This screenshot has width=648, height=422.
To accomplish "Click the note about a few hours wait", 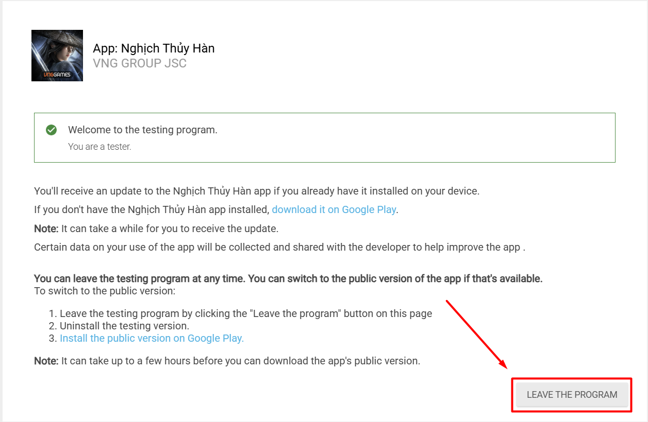I will (227, 361).
